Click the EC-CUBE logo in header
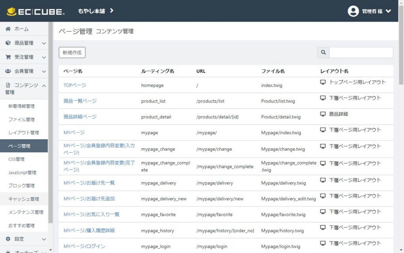Viewport: 404px width, 253px height. pos(36,11)
